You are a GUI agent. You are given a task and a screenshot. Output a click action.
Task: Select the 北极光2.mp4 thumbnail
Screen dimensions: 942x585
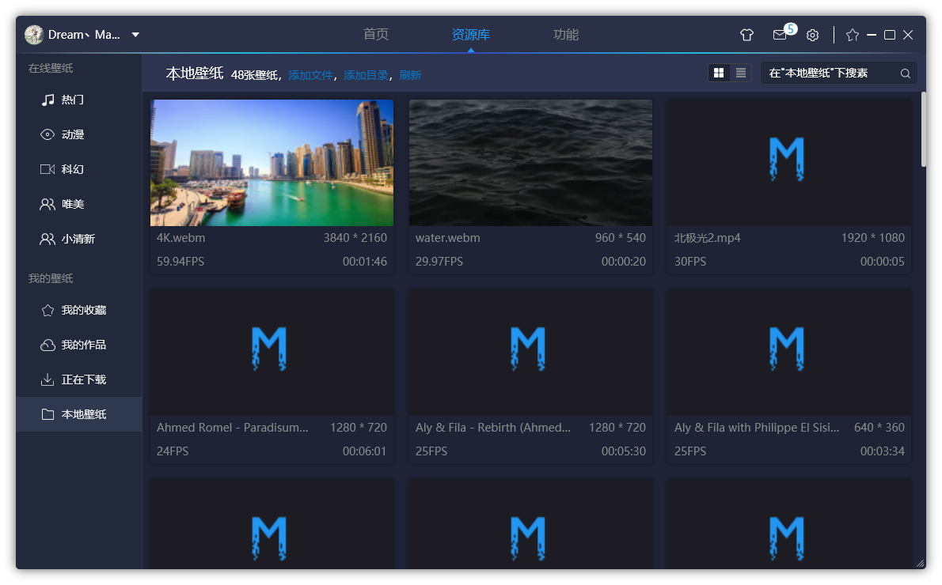789,163
